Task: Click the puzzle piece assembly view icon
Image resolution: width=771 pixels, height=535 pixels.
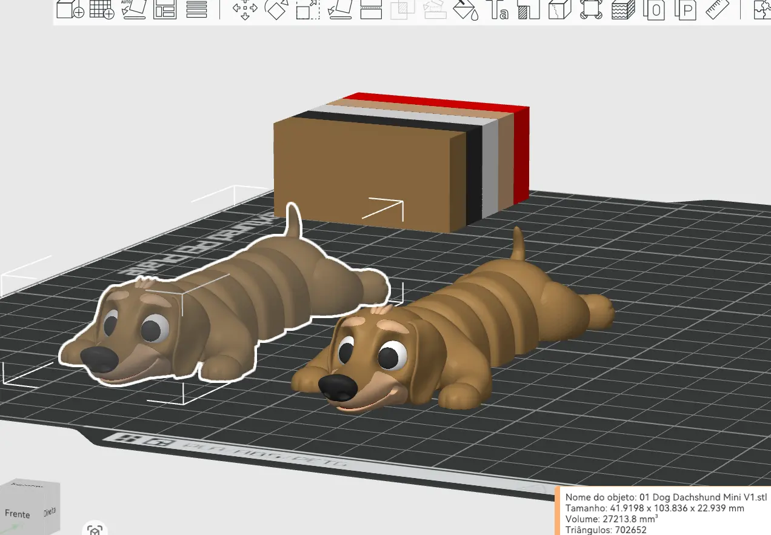Action: pyautogui.click(x=762, y=10)
